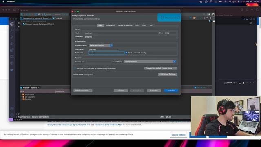Viewport: 261px width, 147px height.
Task: Click split terminal icon in VS Code panel
Action: click(240, 83)
